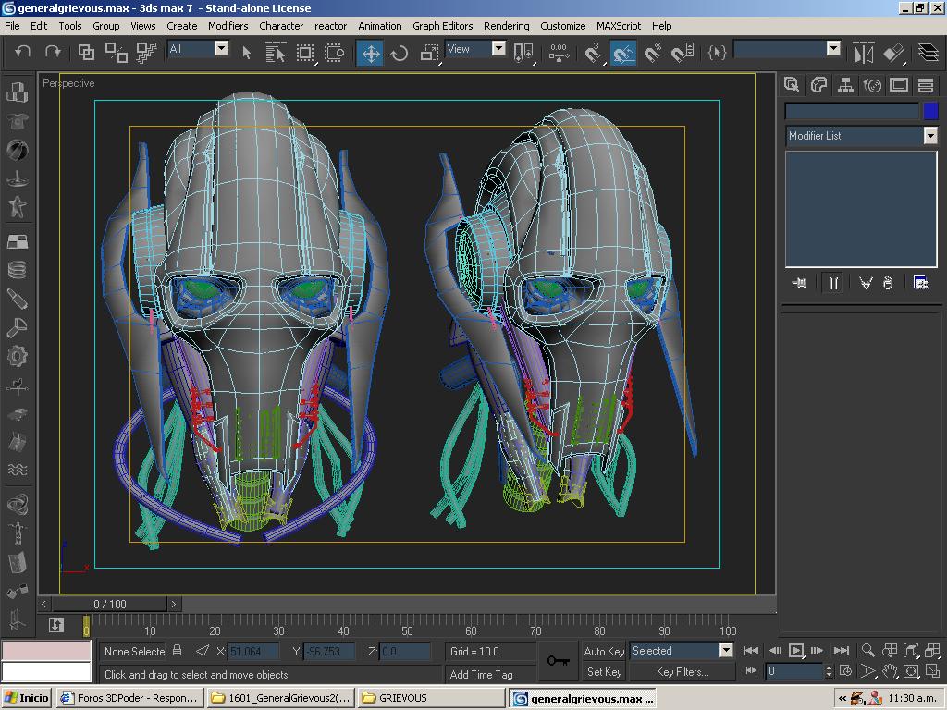
Task: Click the blue object color swatch
Action: click(x=930, y=111)
